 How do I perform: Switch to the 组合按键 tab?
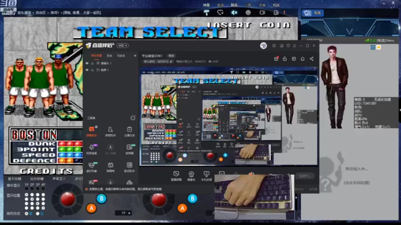tap(37, 179)
